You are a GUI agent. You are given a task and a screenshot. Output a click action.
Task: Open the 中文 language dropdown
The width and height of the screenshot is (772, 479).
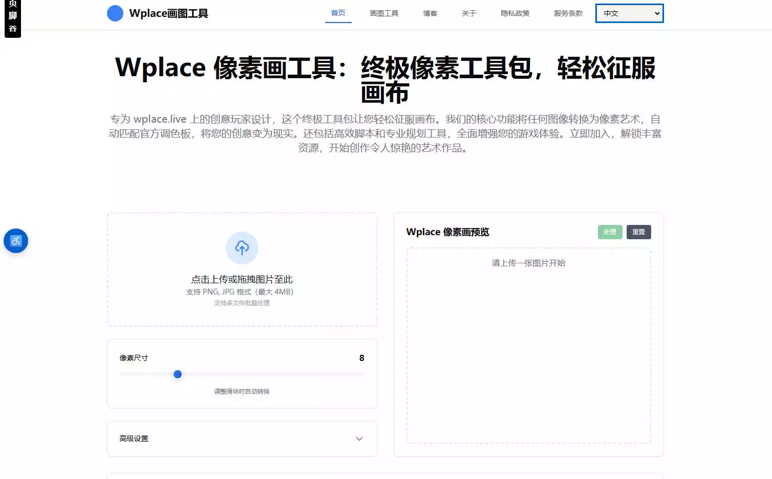[630, 13]
